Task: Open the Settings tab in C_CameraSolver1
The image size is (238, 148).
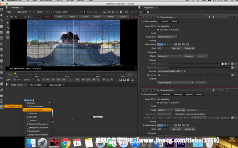Action: point(178,94)
